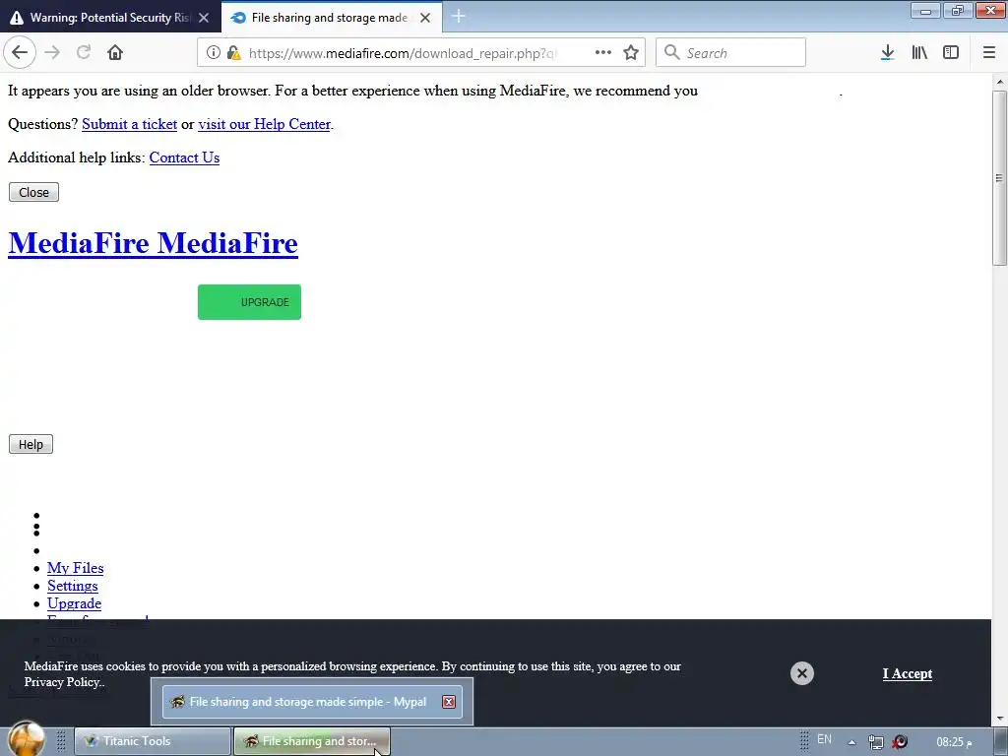Image resolution: width=1008 pixels, height=756 pixels.
Task: Open a new browser tab
Action: click(x=459, y=17)
